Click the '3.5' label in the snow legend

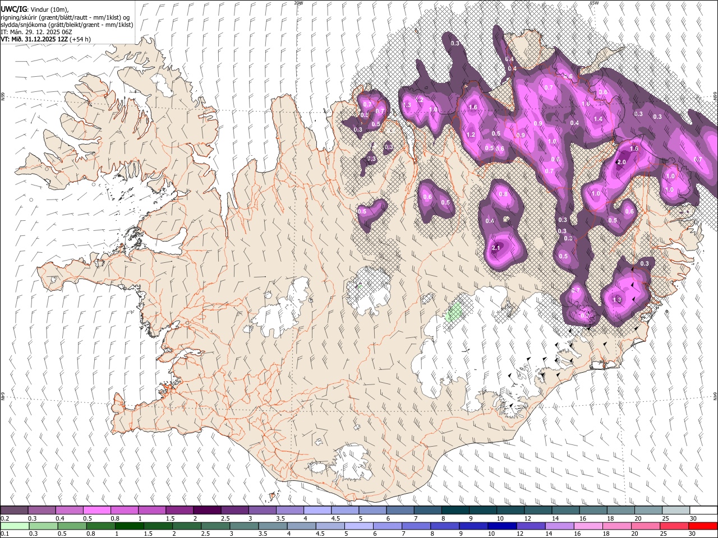(280, 518)
